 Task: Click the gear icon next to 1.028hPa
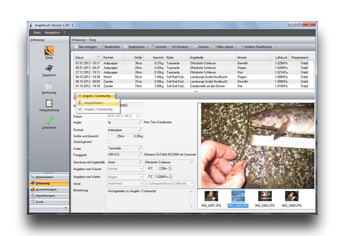170,177
